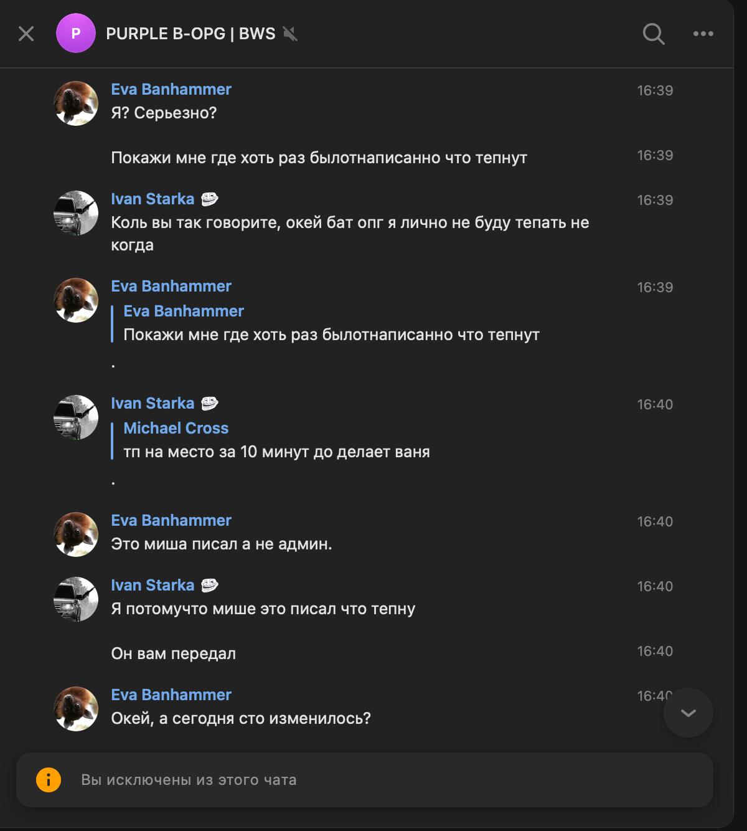Image resolution: width=747 pixels, height=831 pixels.
Task: Click Ivan Starka's avatar on the Michael Cross reply
Action: [76, 417]
